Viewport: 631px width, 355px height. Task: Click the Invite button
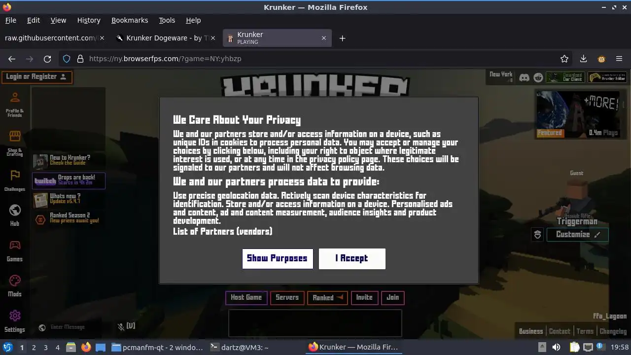tap(364, 298)
